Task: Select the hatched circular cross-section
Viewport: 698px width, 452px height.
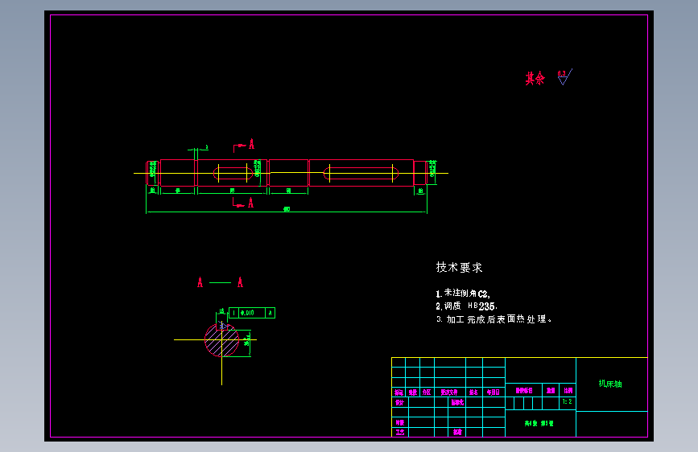Action: pos(221,340)
